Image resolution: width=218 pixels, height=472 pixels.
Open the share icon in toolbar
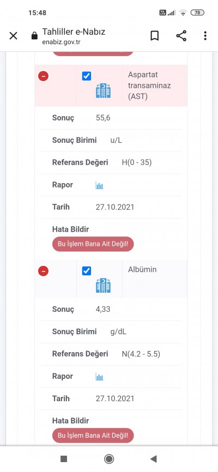[x=181, y=36]
